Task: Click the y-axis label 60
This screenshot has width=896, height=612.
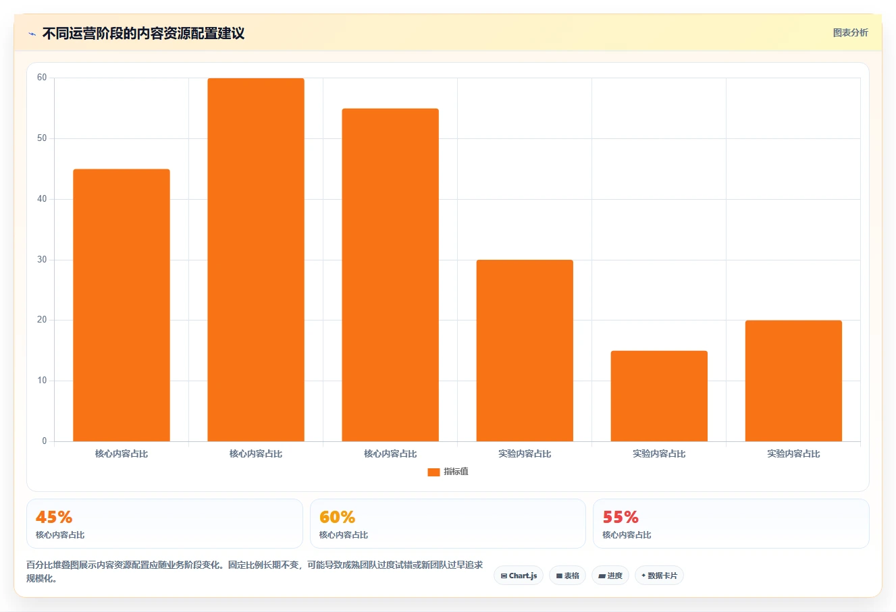Action: [42, 78]
